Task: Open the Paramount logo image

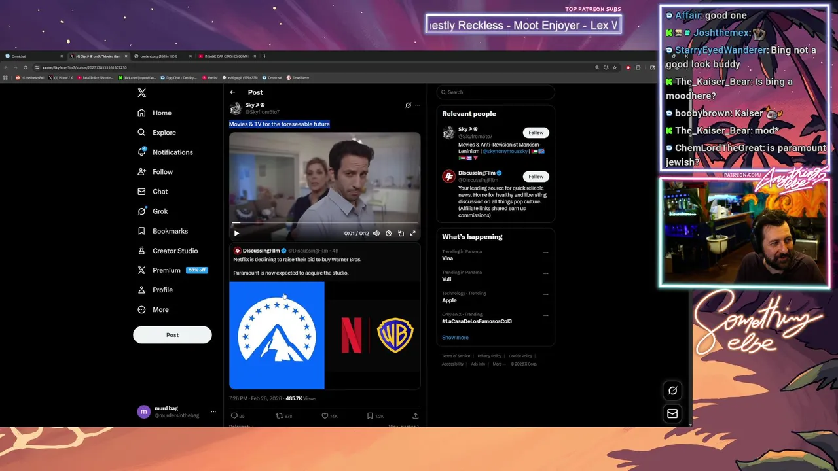Action: point(277,335)
